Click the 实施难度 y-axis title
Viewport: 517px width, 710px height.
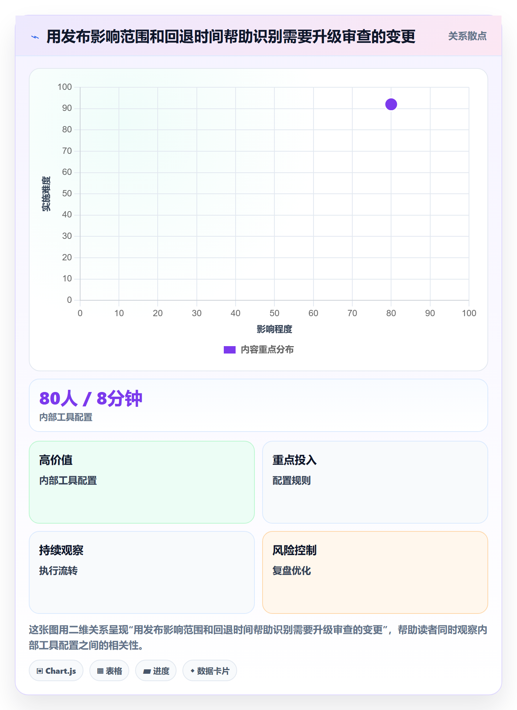coord(46,194)
